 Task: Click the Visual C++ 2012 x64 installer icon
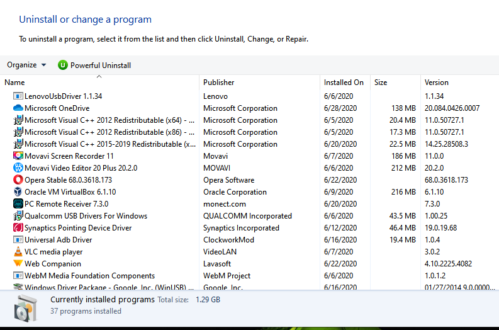click(x=18, y=120)
